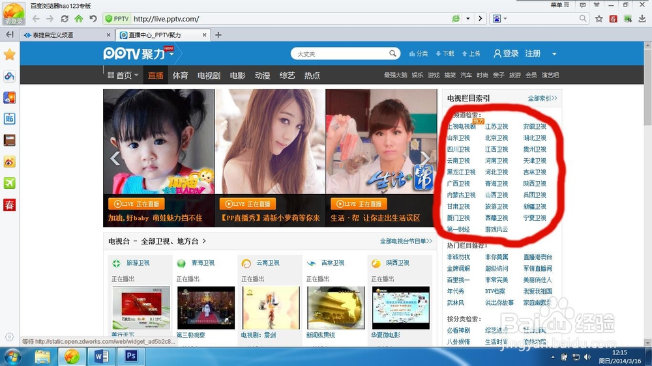Open 全部索引 link in 电视栏目索引
The image size is (652, 366).
point(542,98)
